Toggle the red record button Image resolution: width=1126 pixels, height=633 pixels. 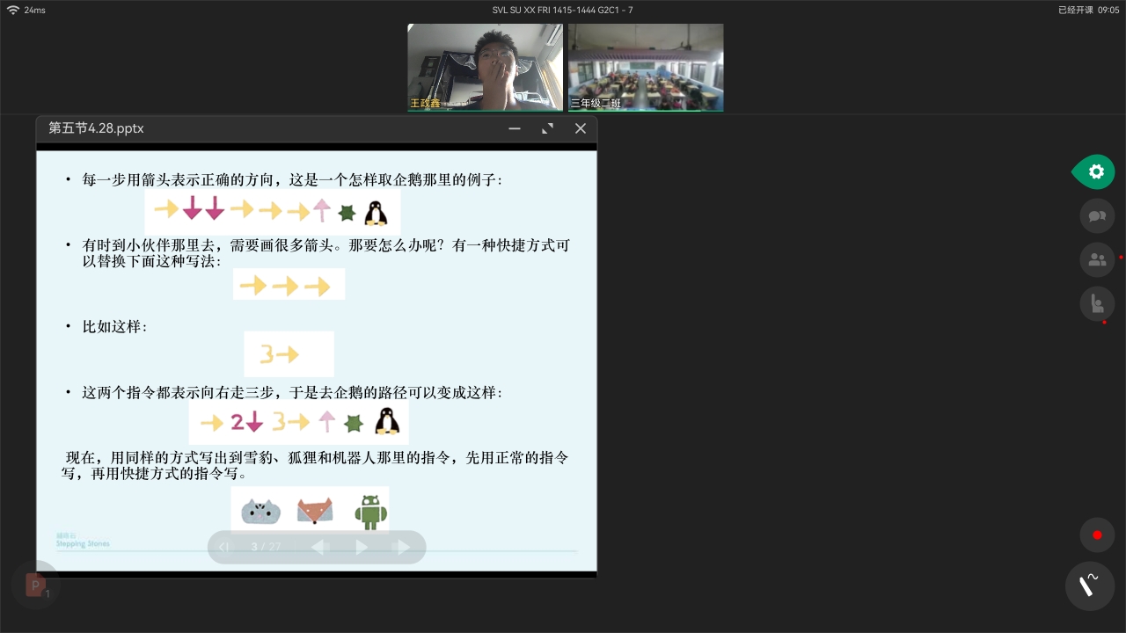(x=1097, y=535)
